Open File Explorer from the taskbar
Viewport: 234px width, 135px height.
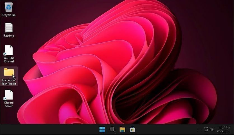tap(122, 129)
